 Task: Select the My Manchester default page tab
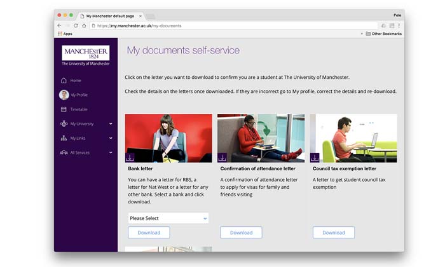111,16
